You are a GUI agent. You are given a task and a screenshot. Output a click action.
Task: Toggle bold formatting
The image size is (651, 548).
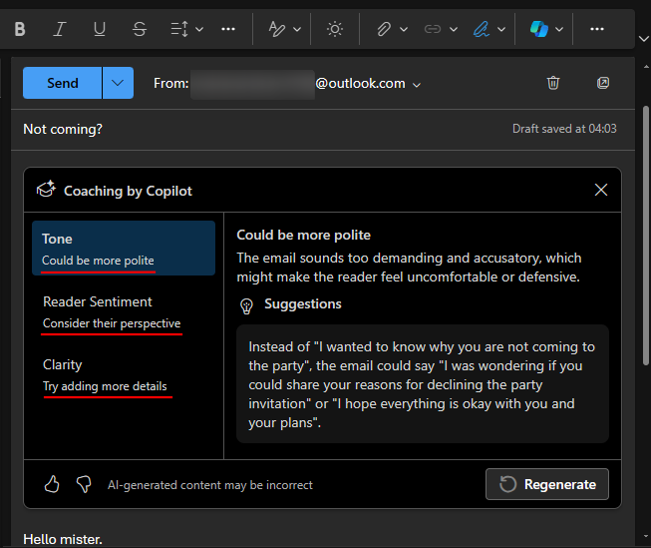pos(20,29)
